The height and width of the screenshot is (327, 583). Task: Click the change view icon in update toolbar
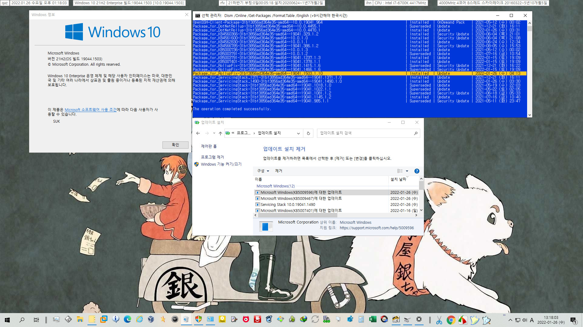point(400,171)
